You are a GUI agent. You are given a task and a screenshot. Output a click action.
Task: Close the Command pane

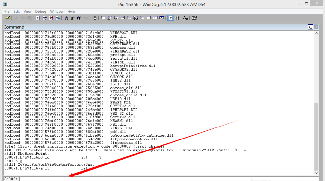(x=316, y=27)
